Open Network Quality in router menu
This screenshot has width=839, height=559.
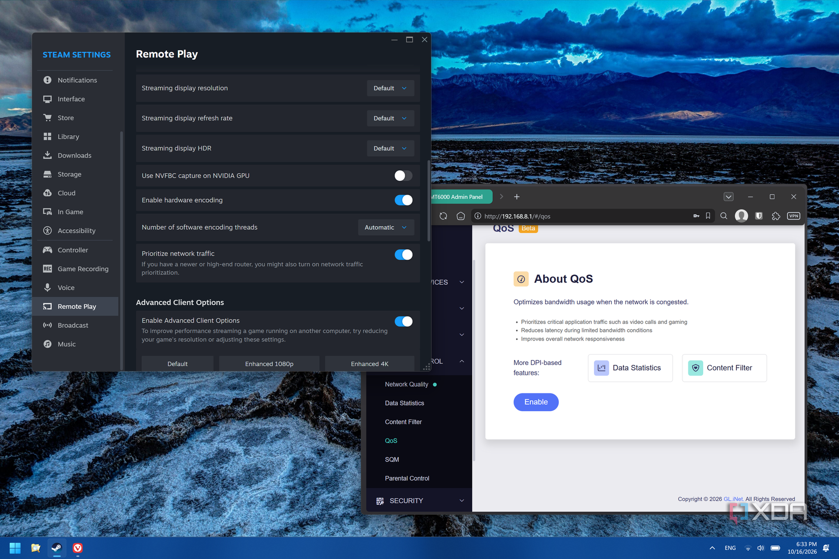pyautogui.click(x=406, y=384)
